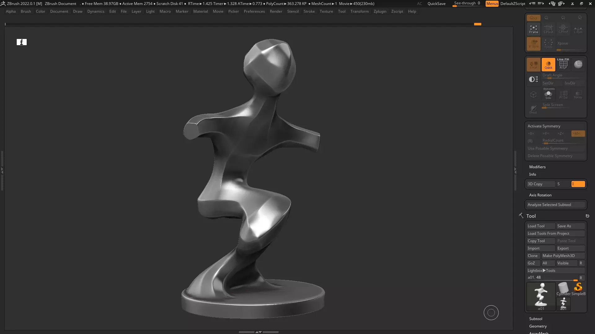Viewport: 595px width, 334px height.
Task: Open Lightbox Tools
Action: (556, 271)
